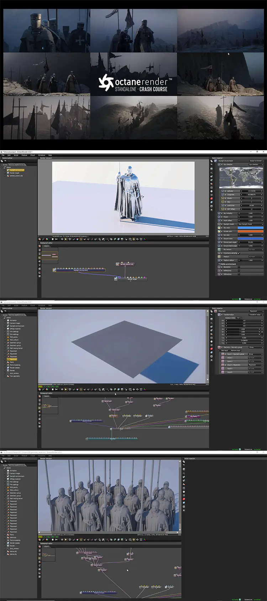The image size is (267, 601).
Task: Click the Daylight environment node in the knight nodegraph
Action: (x=79, y=270)
